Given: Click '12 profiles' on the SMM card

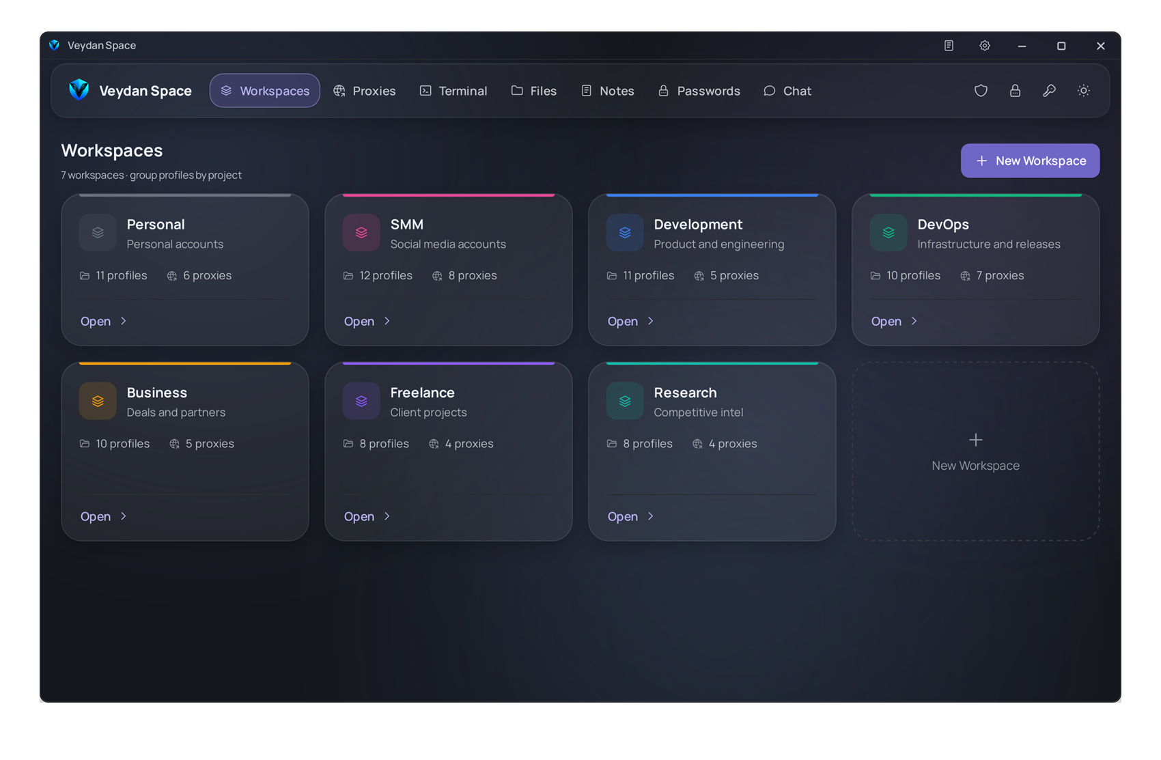Looking at the screenshot, I should (386, 275).
